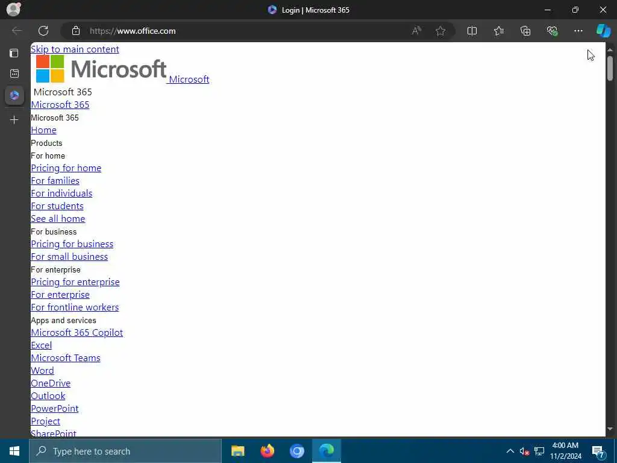617x463 pixels.
Task: Click the page scrollbar up arrow
Action: [610, 49]
